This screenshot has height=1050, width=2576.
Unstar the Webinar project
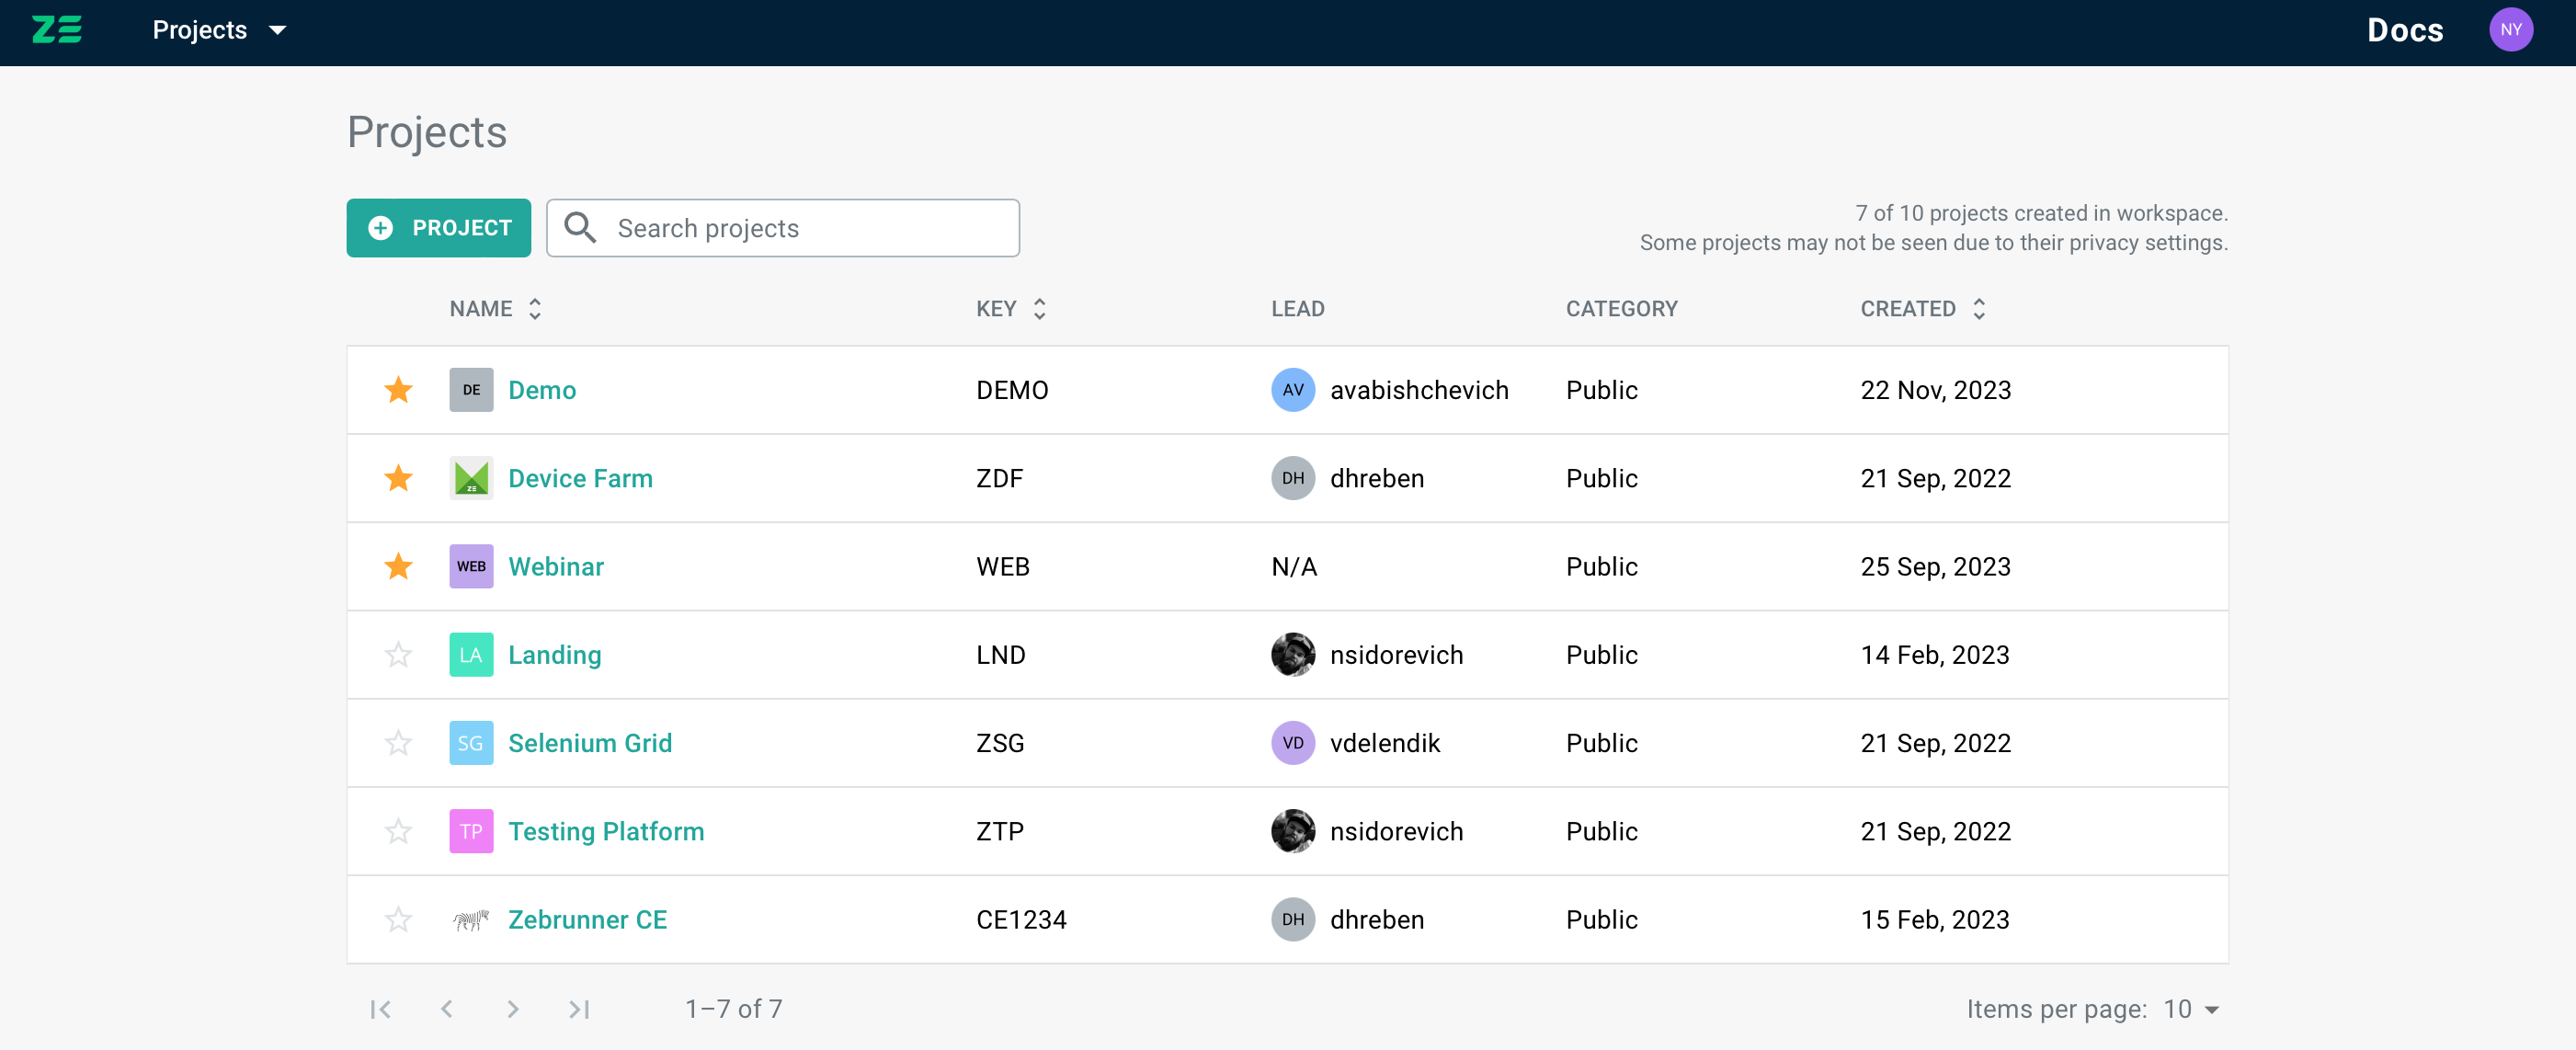398,566
